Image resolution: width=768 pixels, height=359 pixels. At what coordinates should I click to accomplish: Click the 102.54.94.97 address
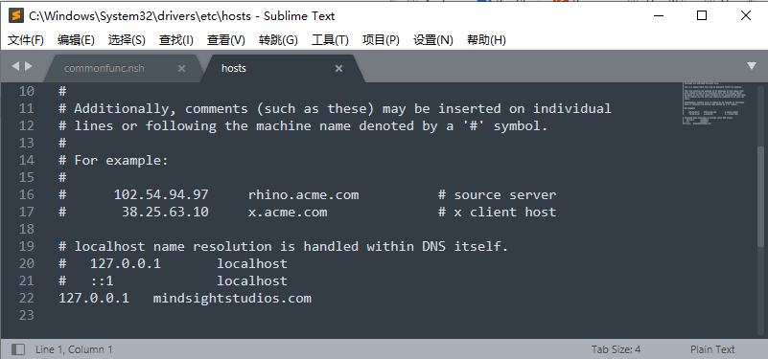coord(161,195)
